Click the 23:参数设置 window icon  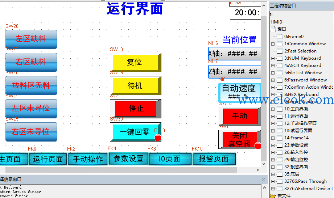pyautogui.click(x=280, y=145)
